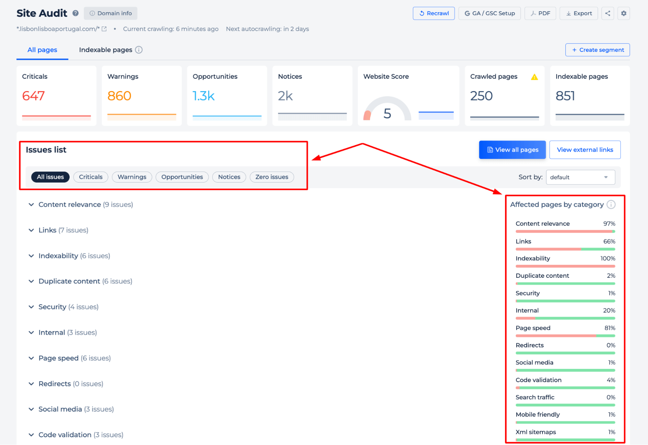Open the external link icon next to domain
This screenshot has width=648, height=445.
[104, 29]
